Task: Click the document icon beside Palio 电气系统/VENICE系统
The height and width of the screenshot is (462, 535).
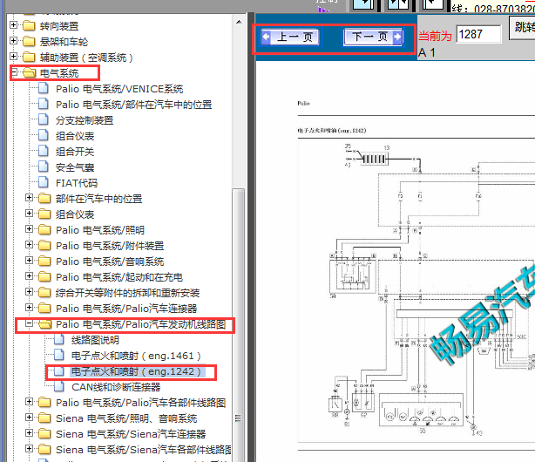Action: coord(44,88)
